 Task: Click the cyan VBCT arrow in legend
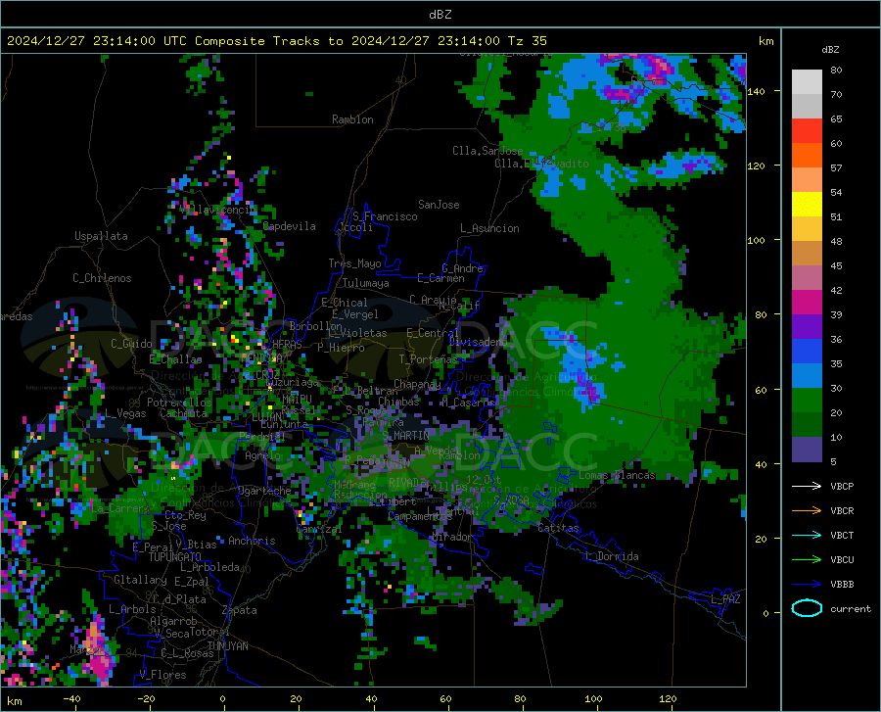tap(807, 535)
